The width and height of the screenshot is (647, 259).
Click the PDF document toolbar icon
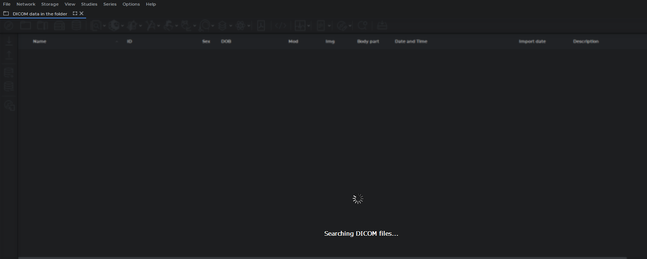pos(261,26)
